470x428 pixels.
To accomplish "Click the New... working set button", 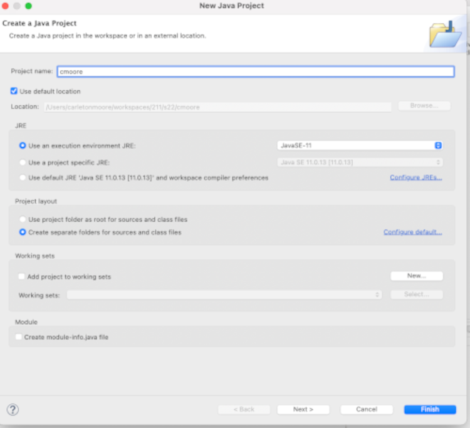I will (x=417, y=276).
